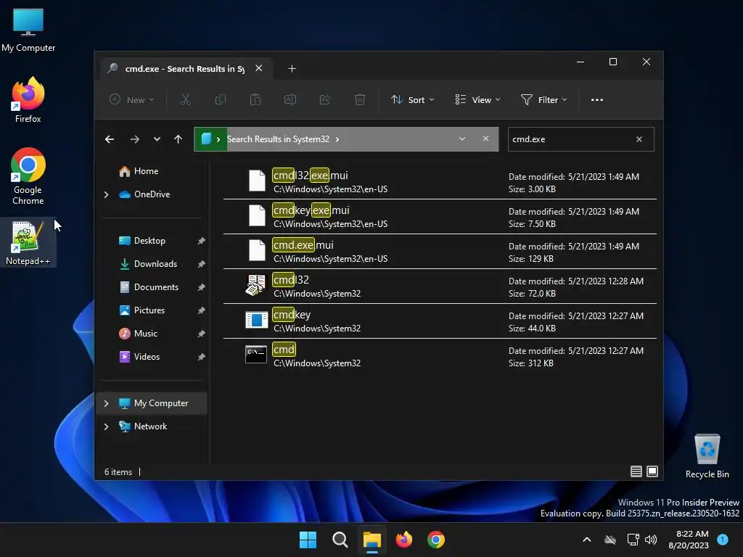Viewport: 743px width, 557px height.
Task: Open recent locations dropdown arrow
Action: [x=157, y=139]
